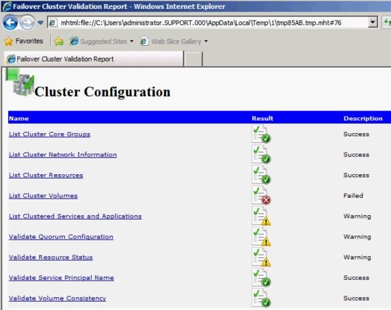This screenshot has width=391, height=310.
Task: Expand the recent pages dropdown beside Forward
Action: (x=40, y=23)
